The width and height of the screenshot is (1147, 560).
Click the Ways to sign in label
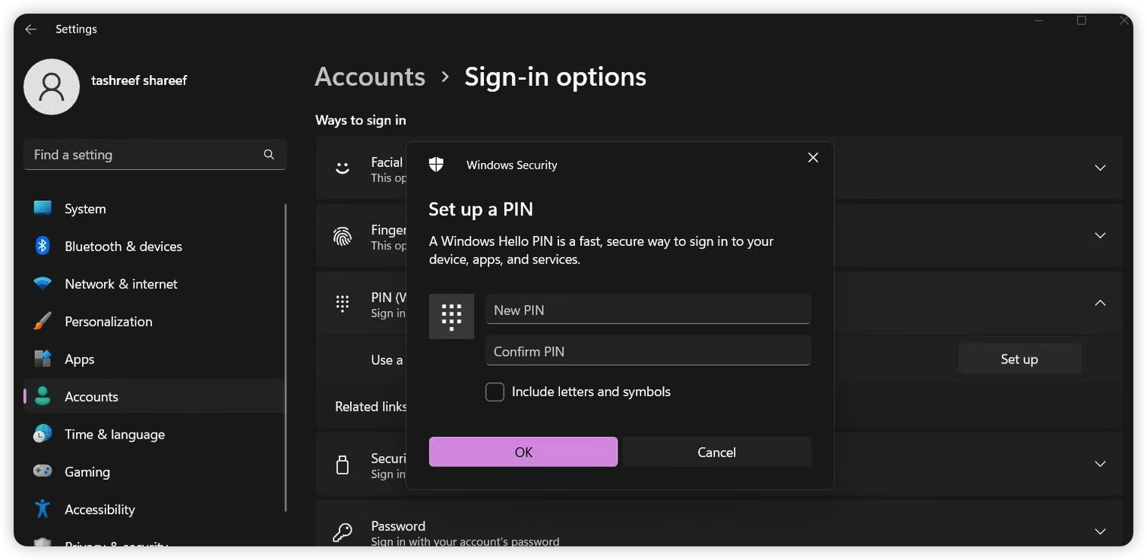tap(361, 120)
